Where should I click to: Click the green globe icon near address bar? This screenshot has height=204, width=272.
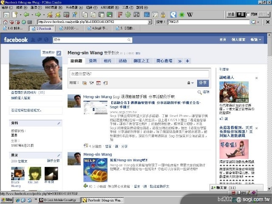pyautogui.click(x=24, y=22)
